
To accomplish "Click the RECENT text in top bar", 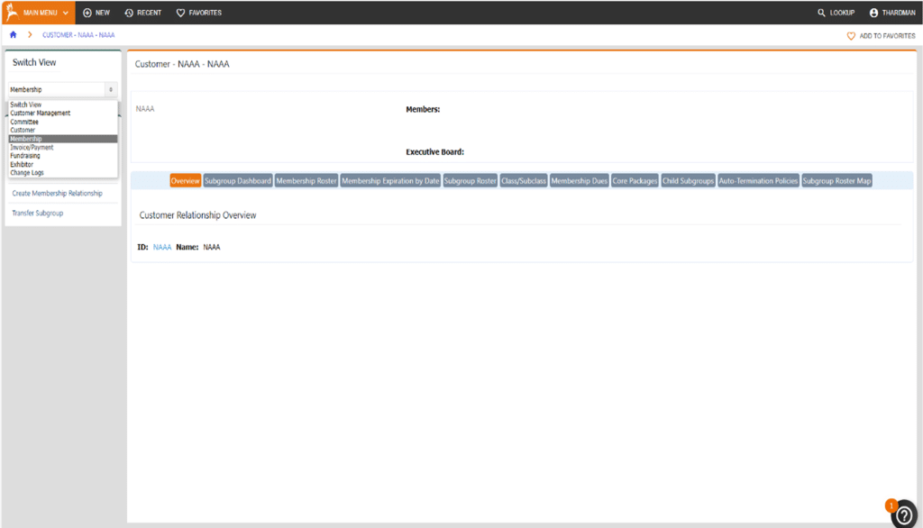I will coord(149,13).
